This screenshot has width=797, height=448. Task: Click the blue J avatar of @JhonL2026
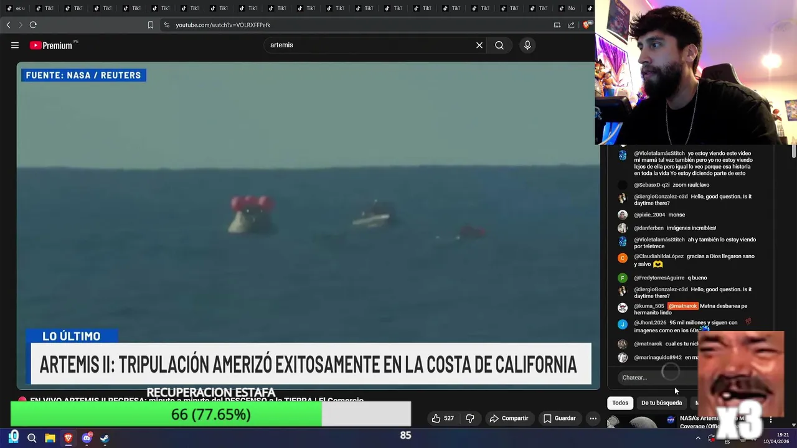click(622, 324)
